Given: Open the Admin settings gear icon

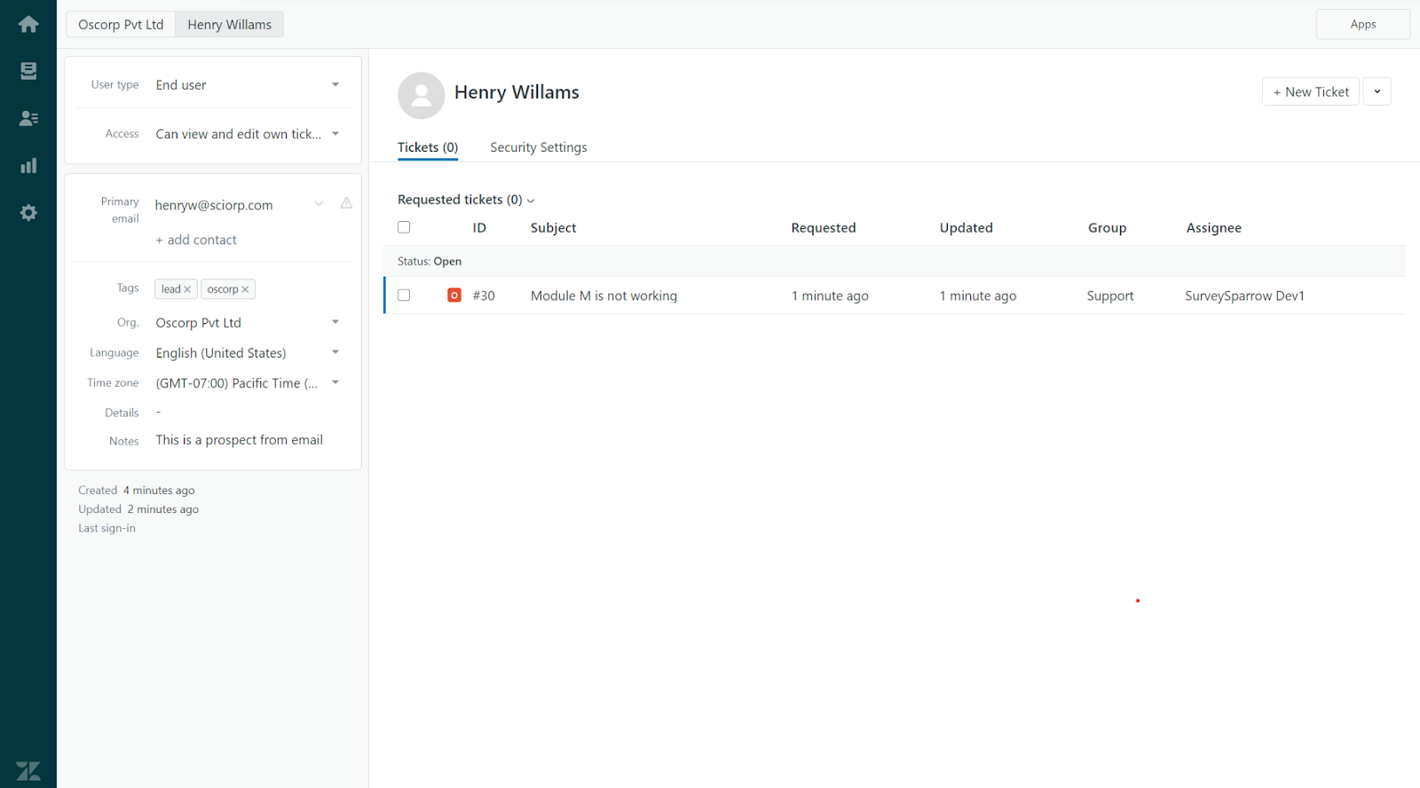Looking at the screenshot, I should [28, 213].
